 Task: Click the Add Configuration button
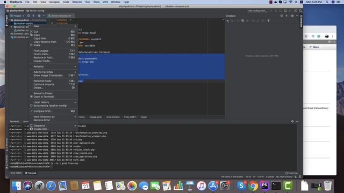tap(257, 11)
